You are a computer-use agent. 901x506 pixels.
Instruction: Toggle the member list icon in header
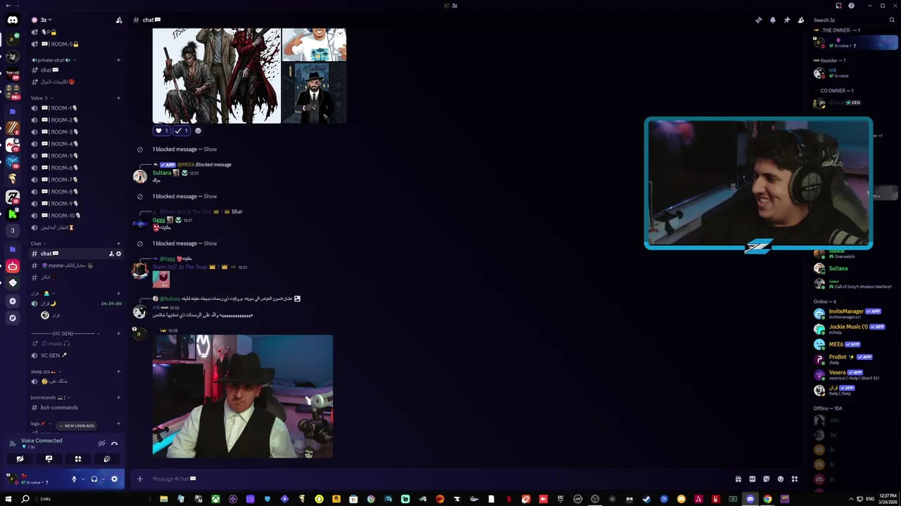click(x=801, y=20)
